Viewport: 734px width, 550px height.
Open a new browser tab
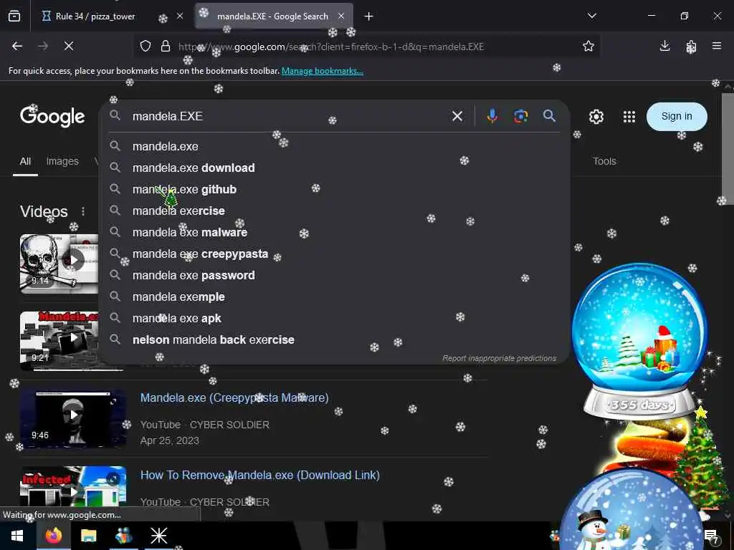pyautogui.click(x=369, y=16)
